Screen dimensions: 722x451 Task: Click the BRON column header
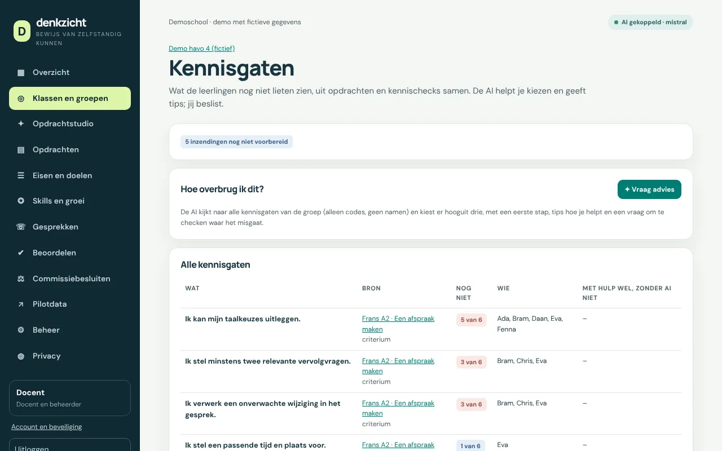click(371, 288)
